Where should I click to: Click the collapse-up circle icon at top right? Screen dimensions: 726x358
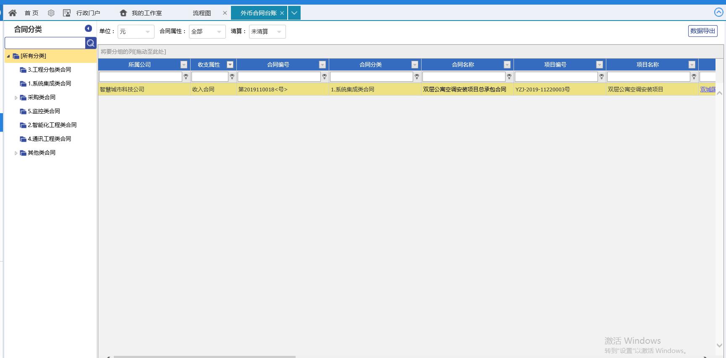pos(718,12)
